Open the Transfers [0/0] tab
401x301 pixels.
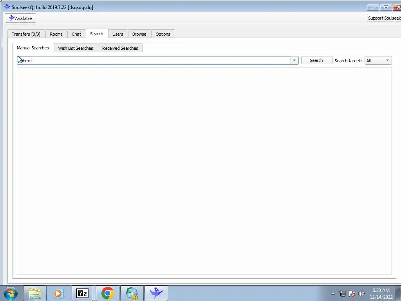point(26,34)
